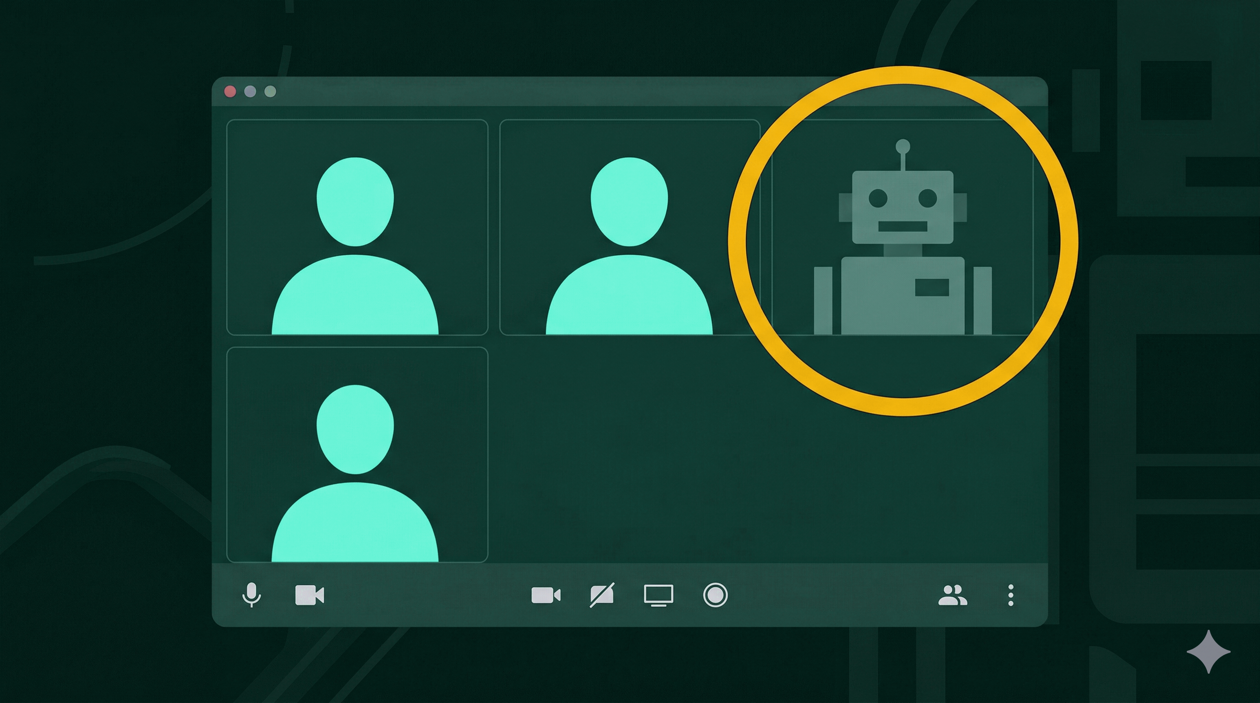This screenshot has height=703, width=1260.
Task: Minimize the window with the gray middle dot
Action: pos(250,92)
